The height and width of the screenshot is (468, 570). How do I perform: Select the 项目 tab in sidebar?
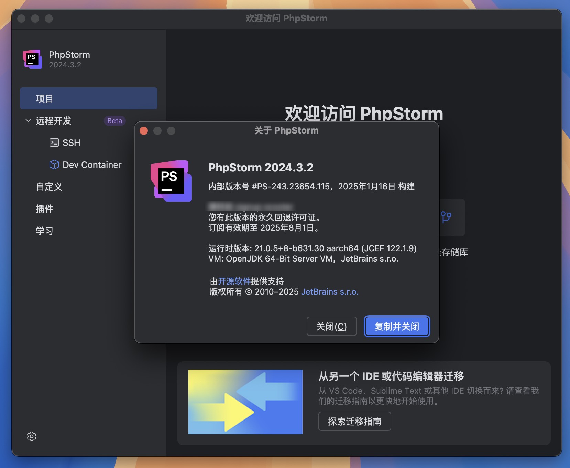(x=89, y=98)
